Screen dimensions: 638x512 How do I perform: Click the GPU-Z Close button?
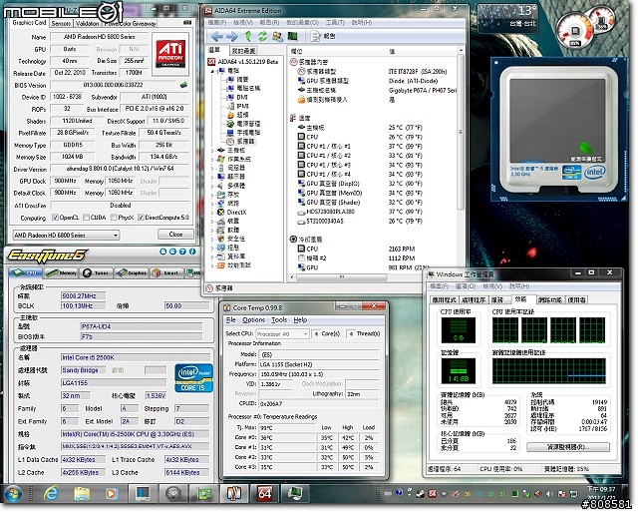pyautogui.click(x=175, y=235)
